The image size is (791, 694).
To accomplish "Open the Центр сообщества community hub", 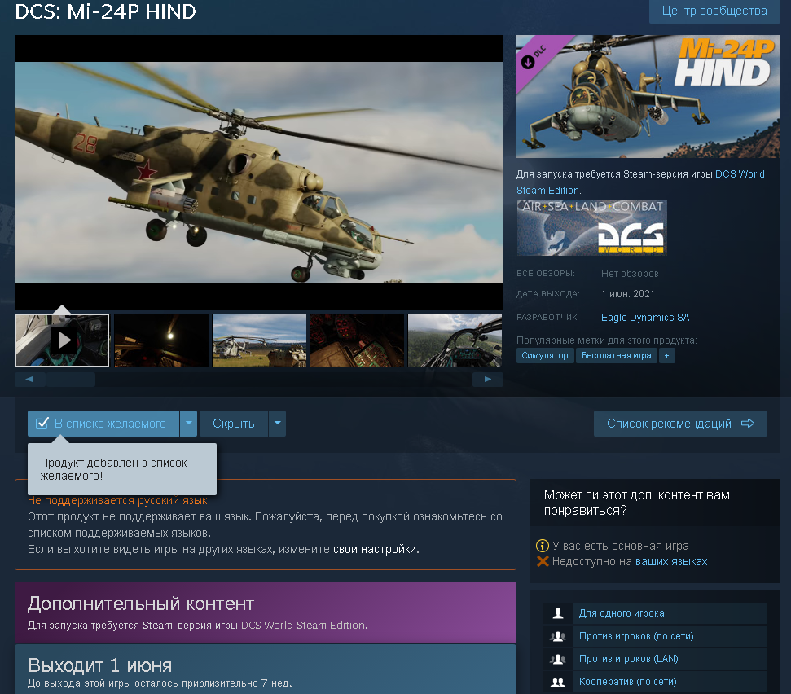I will 714,11.
